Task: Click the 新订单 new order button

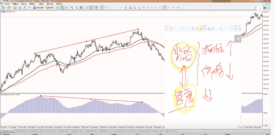Action: pos(50,8)
